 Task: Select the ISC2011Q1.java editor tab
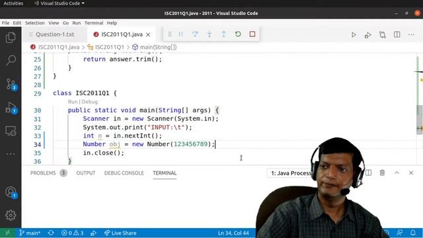point(121,34)
